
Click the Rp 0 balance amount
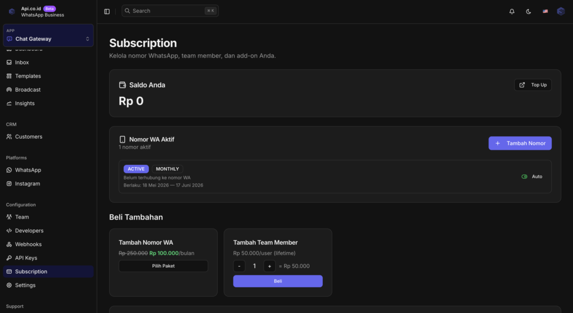[131, 101]
